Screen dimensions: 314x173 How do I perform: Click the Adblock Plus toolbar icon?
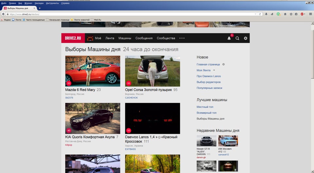tap(302, 14)
